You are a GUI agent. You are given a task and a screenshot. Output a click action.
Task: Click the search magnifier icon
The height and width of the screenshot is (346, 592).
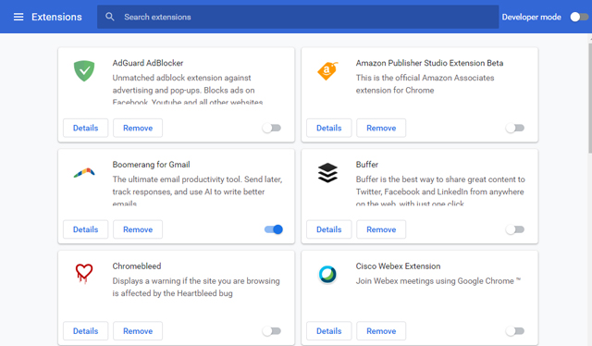click(x=110, y=17)
